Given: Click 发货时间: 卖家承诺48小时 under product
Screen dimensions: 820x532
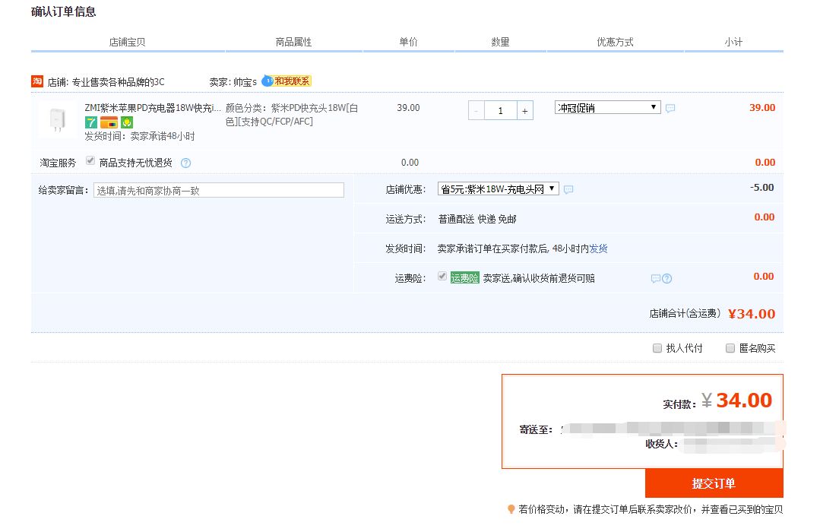Looking at the screenshot, I should (140, 137).
